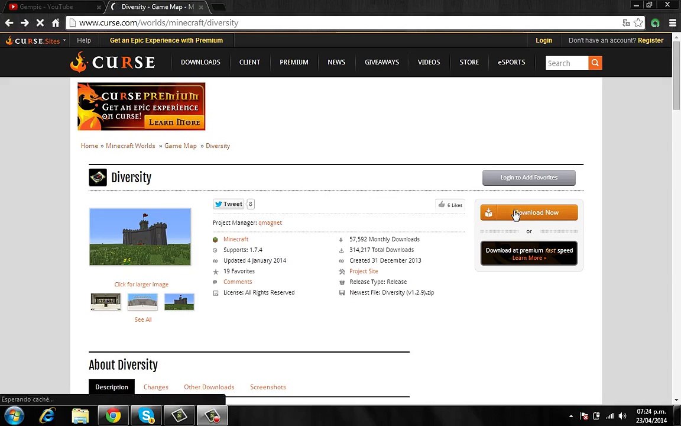Screen dimensions: 681x426
Task: Open the Project Site link
Action: point(364,271)
